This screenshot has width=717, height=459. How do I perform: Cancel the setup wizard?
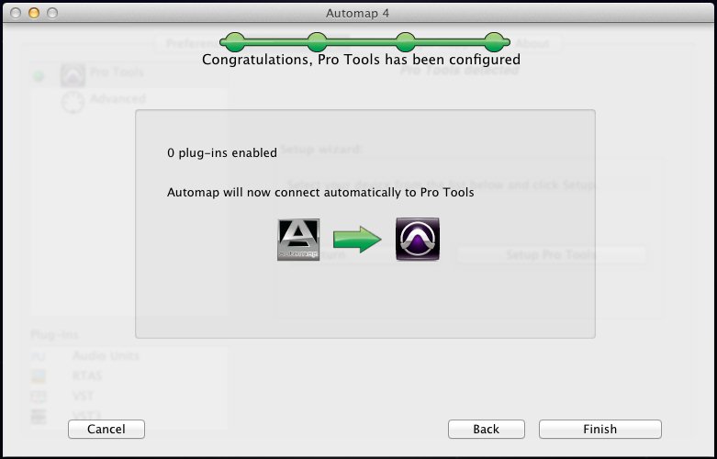pyautogui.click(x=106, y=429)
